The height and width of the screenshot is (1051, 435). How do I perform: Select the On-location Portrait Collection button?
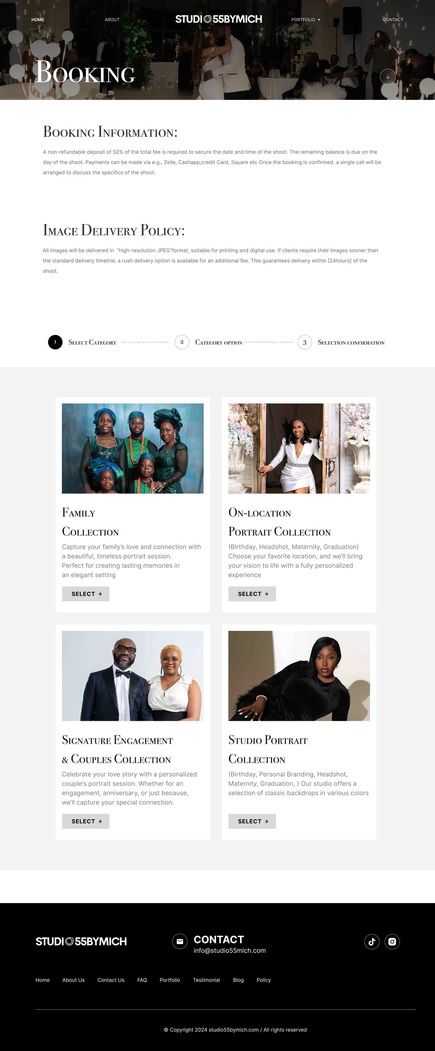[x=252, y=594]
